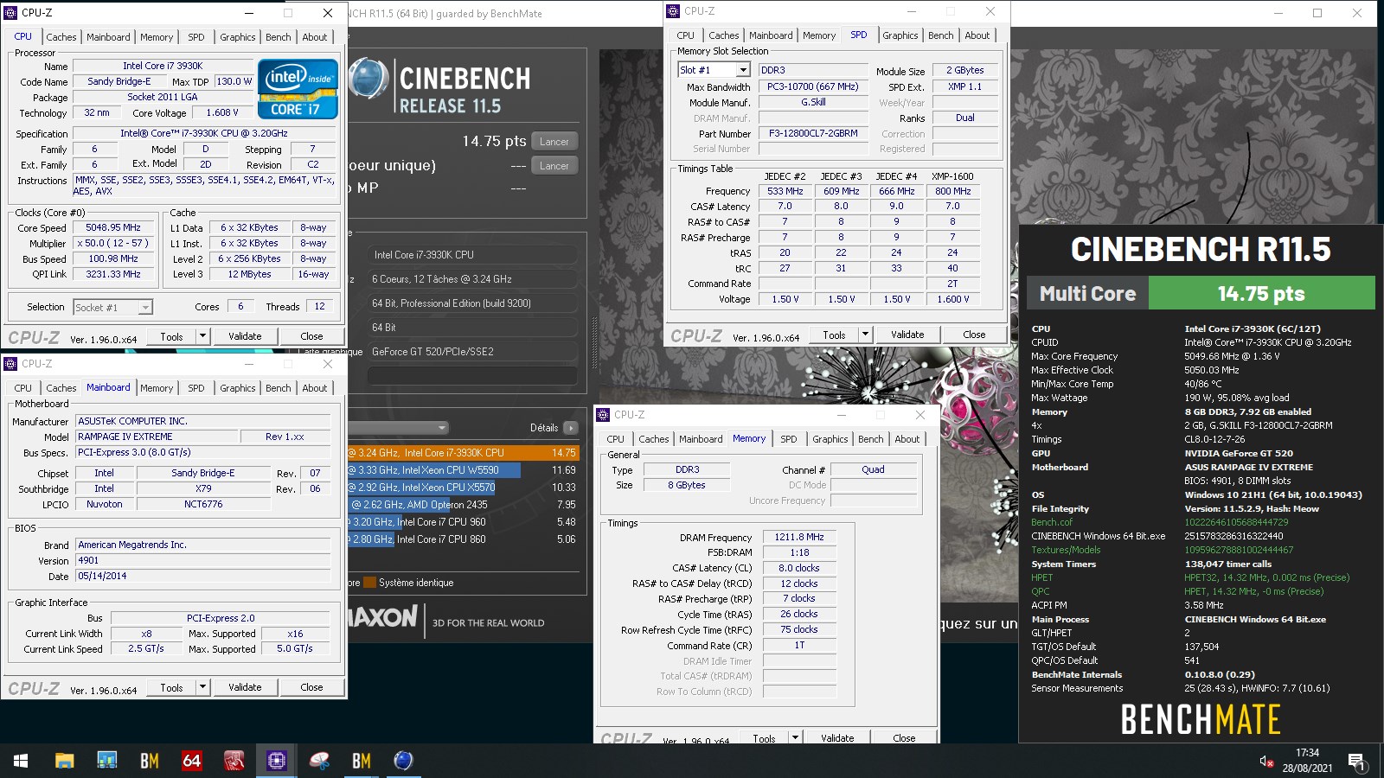Click the Bench.cof link in BenchMate
Viewport: 1384px width, 778px height.
point(1051,522)
